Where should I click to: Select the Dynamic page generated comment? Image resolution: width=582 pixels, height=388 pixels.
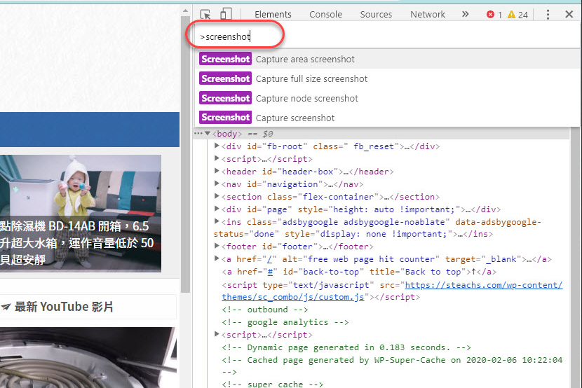346,347
